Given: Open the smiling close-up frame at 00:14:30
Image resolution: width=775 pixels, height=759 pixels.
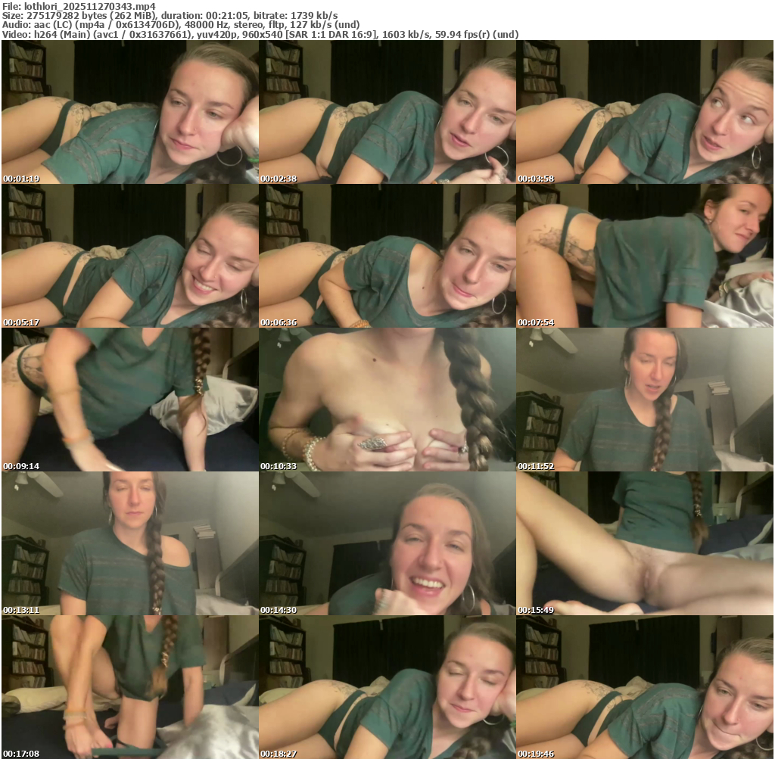Looking at the screenshot, I should coord(387,543).
